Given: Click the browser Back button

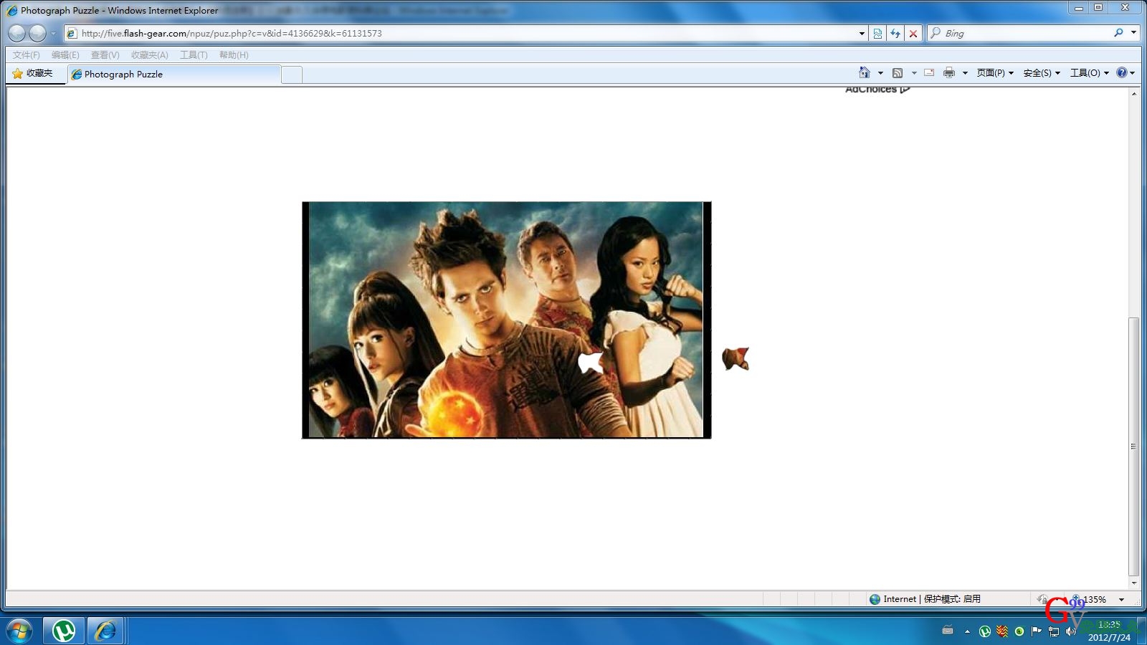Looking at the screenshot, I should pos(17,33).
